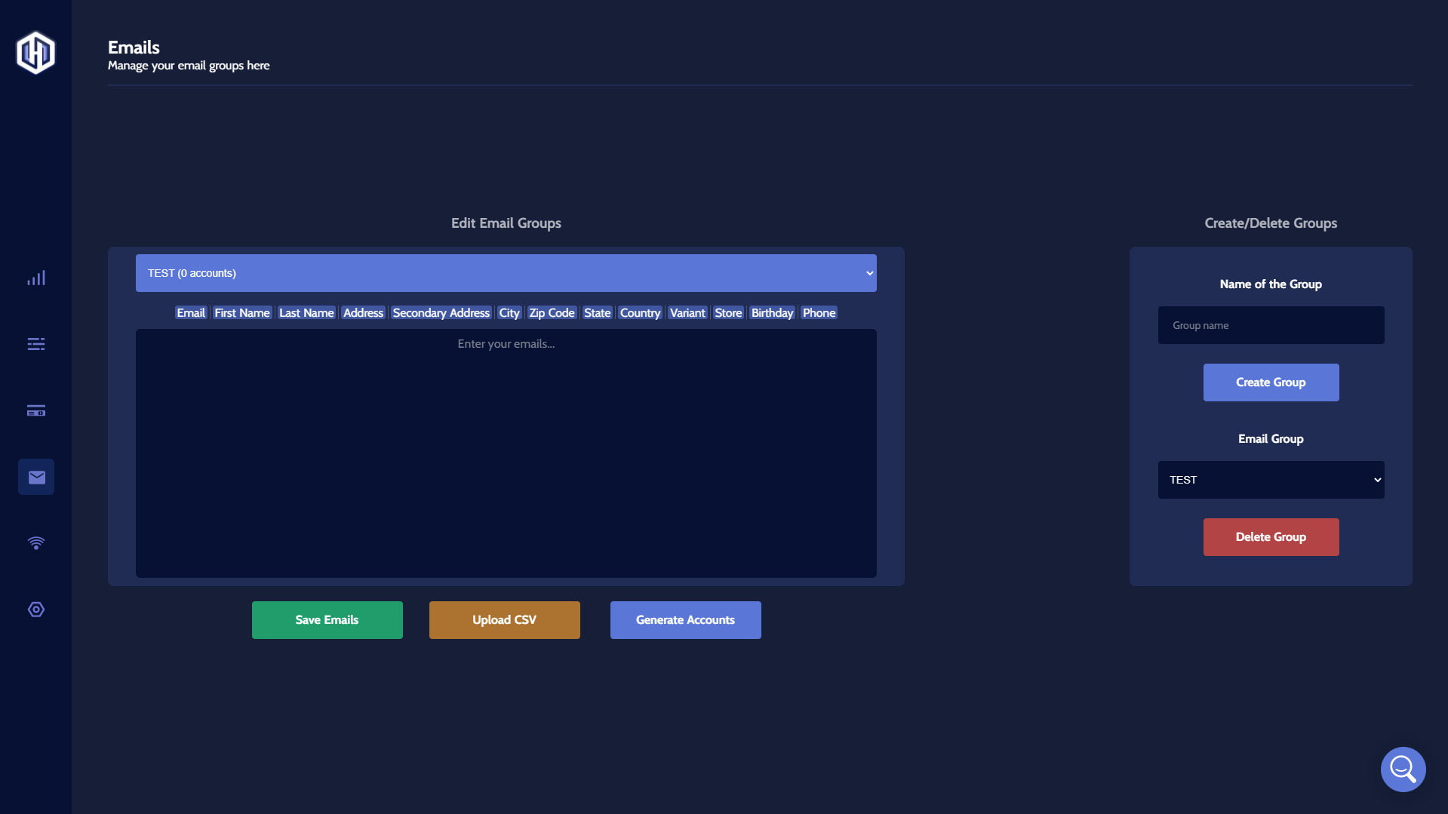
Task: Open the chat support bubble
Action: click(x=1403, y=769)
